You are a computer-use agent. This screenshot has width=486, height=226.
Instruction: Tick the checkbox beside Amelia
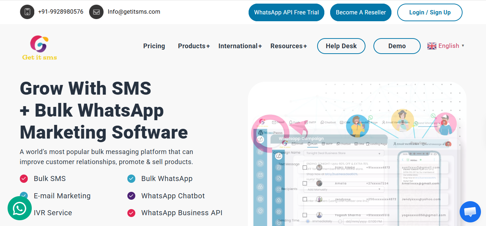click(x=305, y=183)
